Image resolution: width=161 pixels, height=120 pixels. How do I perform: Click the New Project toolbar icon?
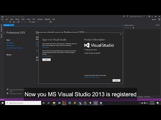[10, 22]
